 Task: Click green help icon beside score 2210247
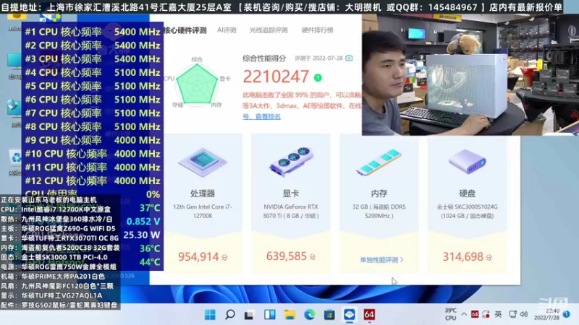pos(318,78)
